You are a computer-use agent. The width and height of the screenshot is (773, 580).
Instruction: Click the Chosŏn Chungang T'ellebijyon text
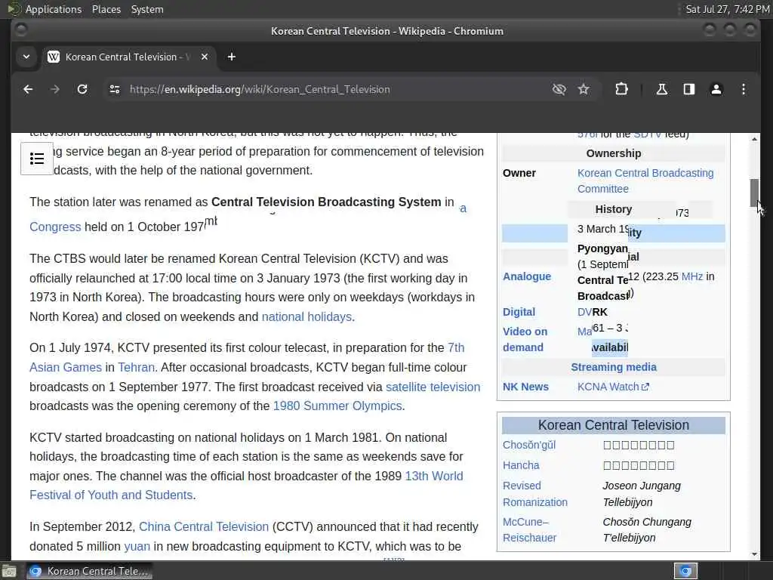pyautogui.click(x=647, y=529)
